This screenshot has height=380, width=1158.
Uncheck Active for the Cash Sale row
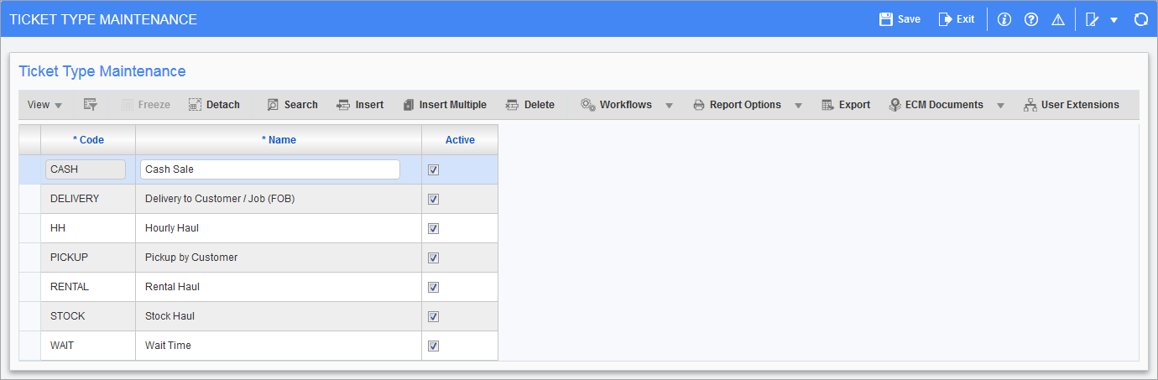point(433,169)
